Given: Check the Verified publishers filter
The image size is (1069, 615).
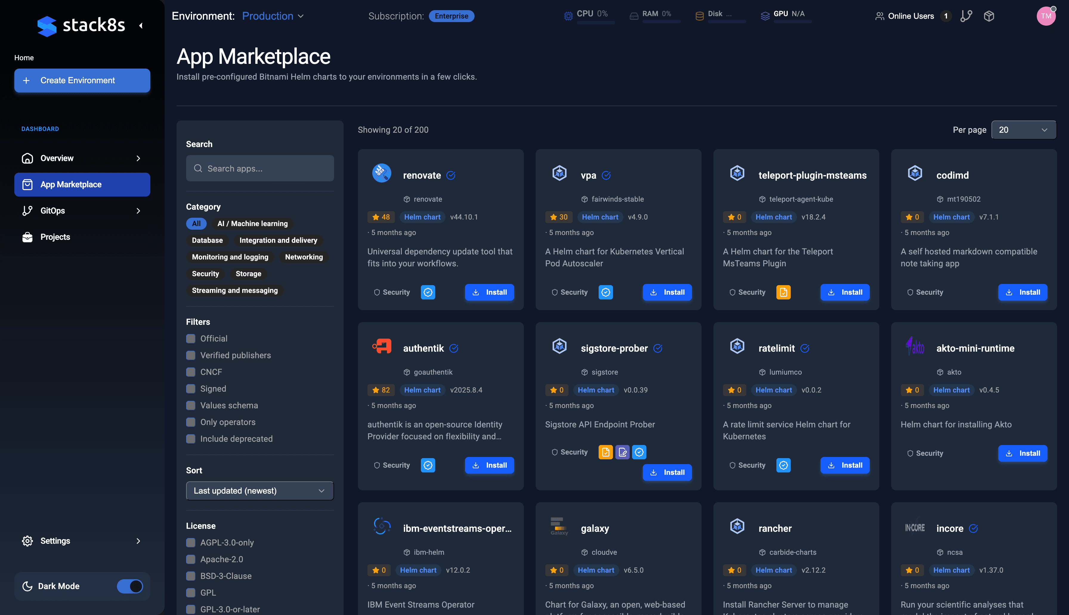Looking at the screenshot, I should point(191,355).
